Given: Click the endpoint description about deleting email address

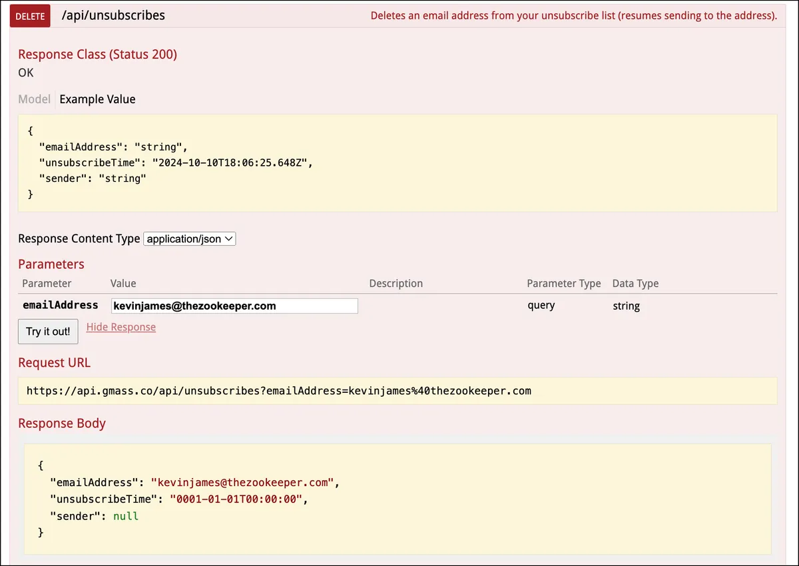Looking at the screenshot, I should tap(573, 15).
